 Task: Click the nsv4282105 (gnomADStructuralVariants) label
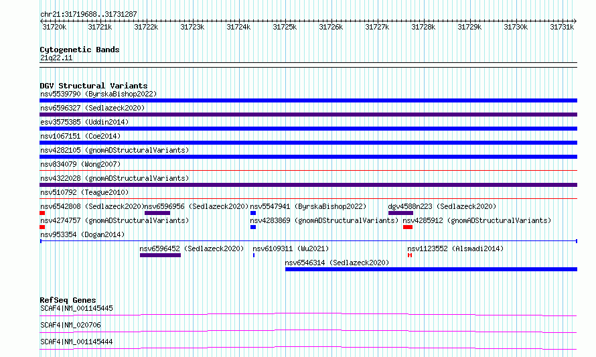(115, 150)
